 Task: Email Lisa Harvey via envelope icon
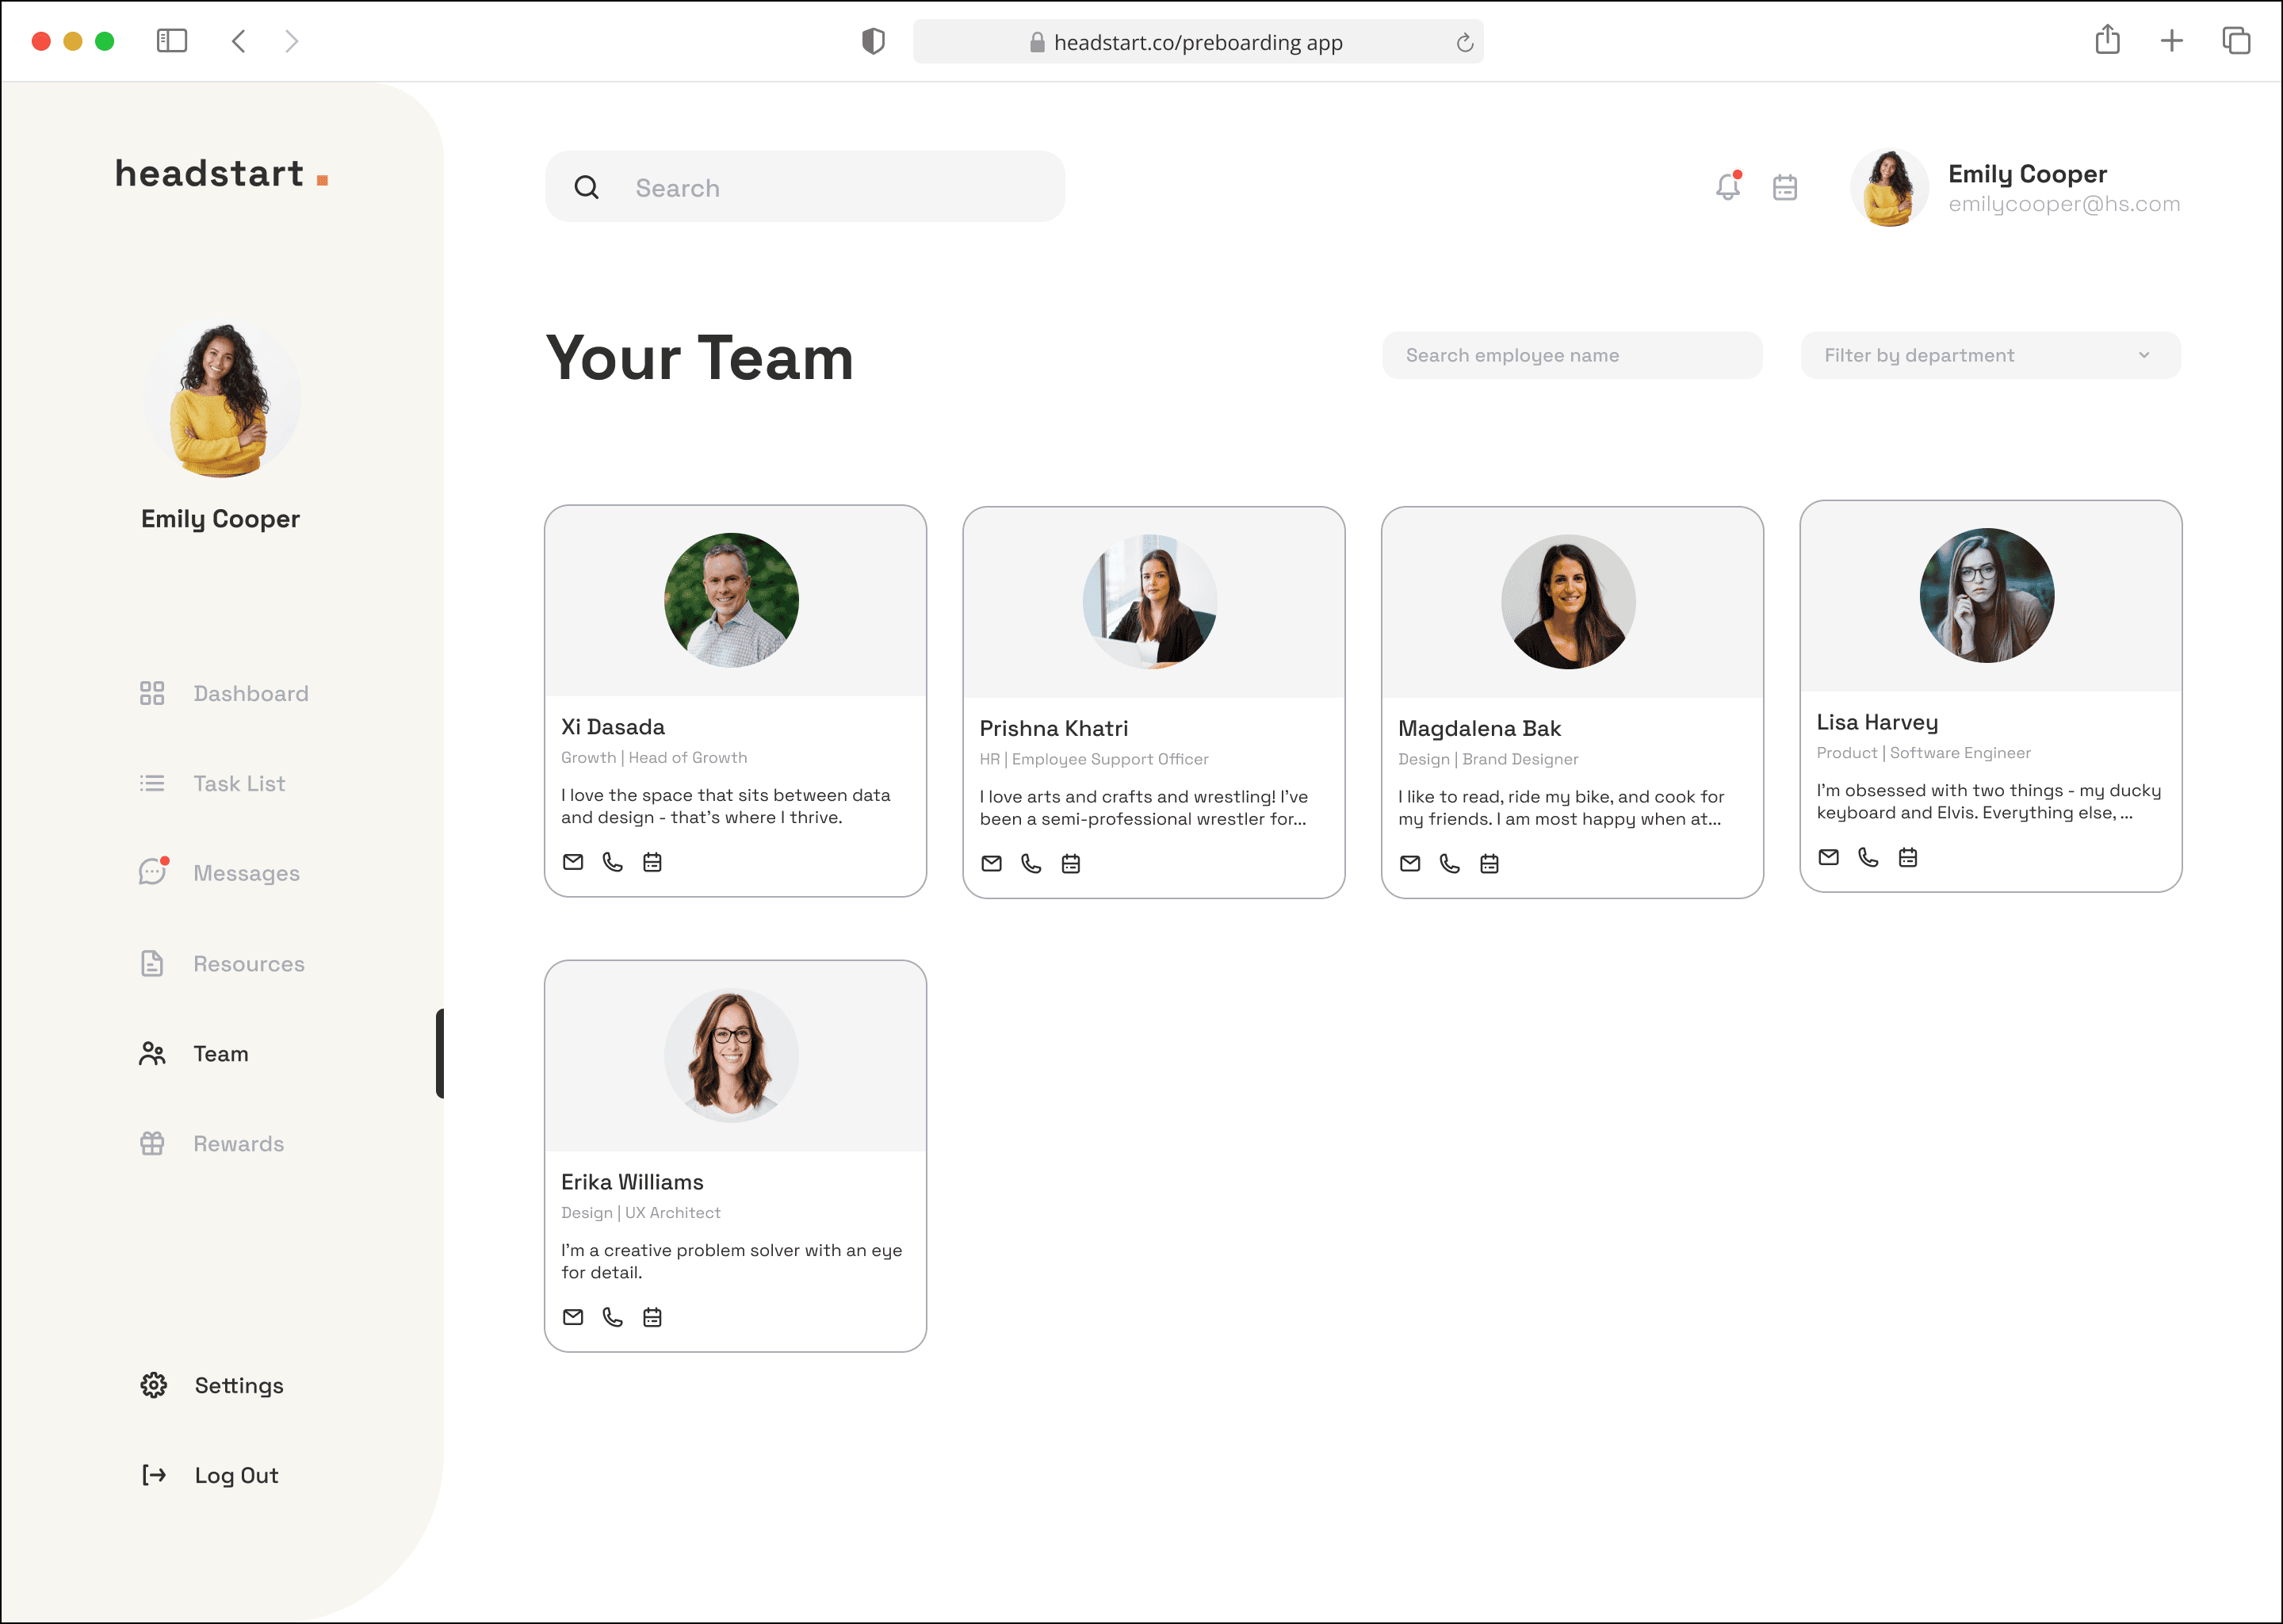pyautogui.click(x=1828, y=857)
